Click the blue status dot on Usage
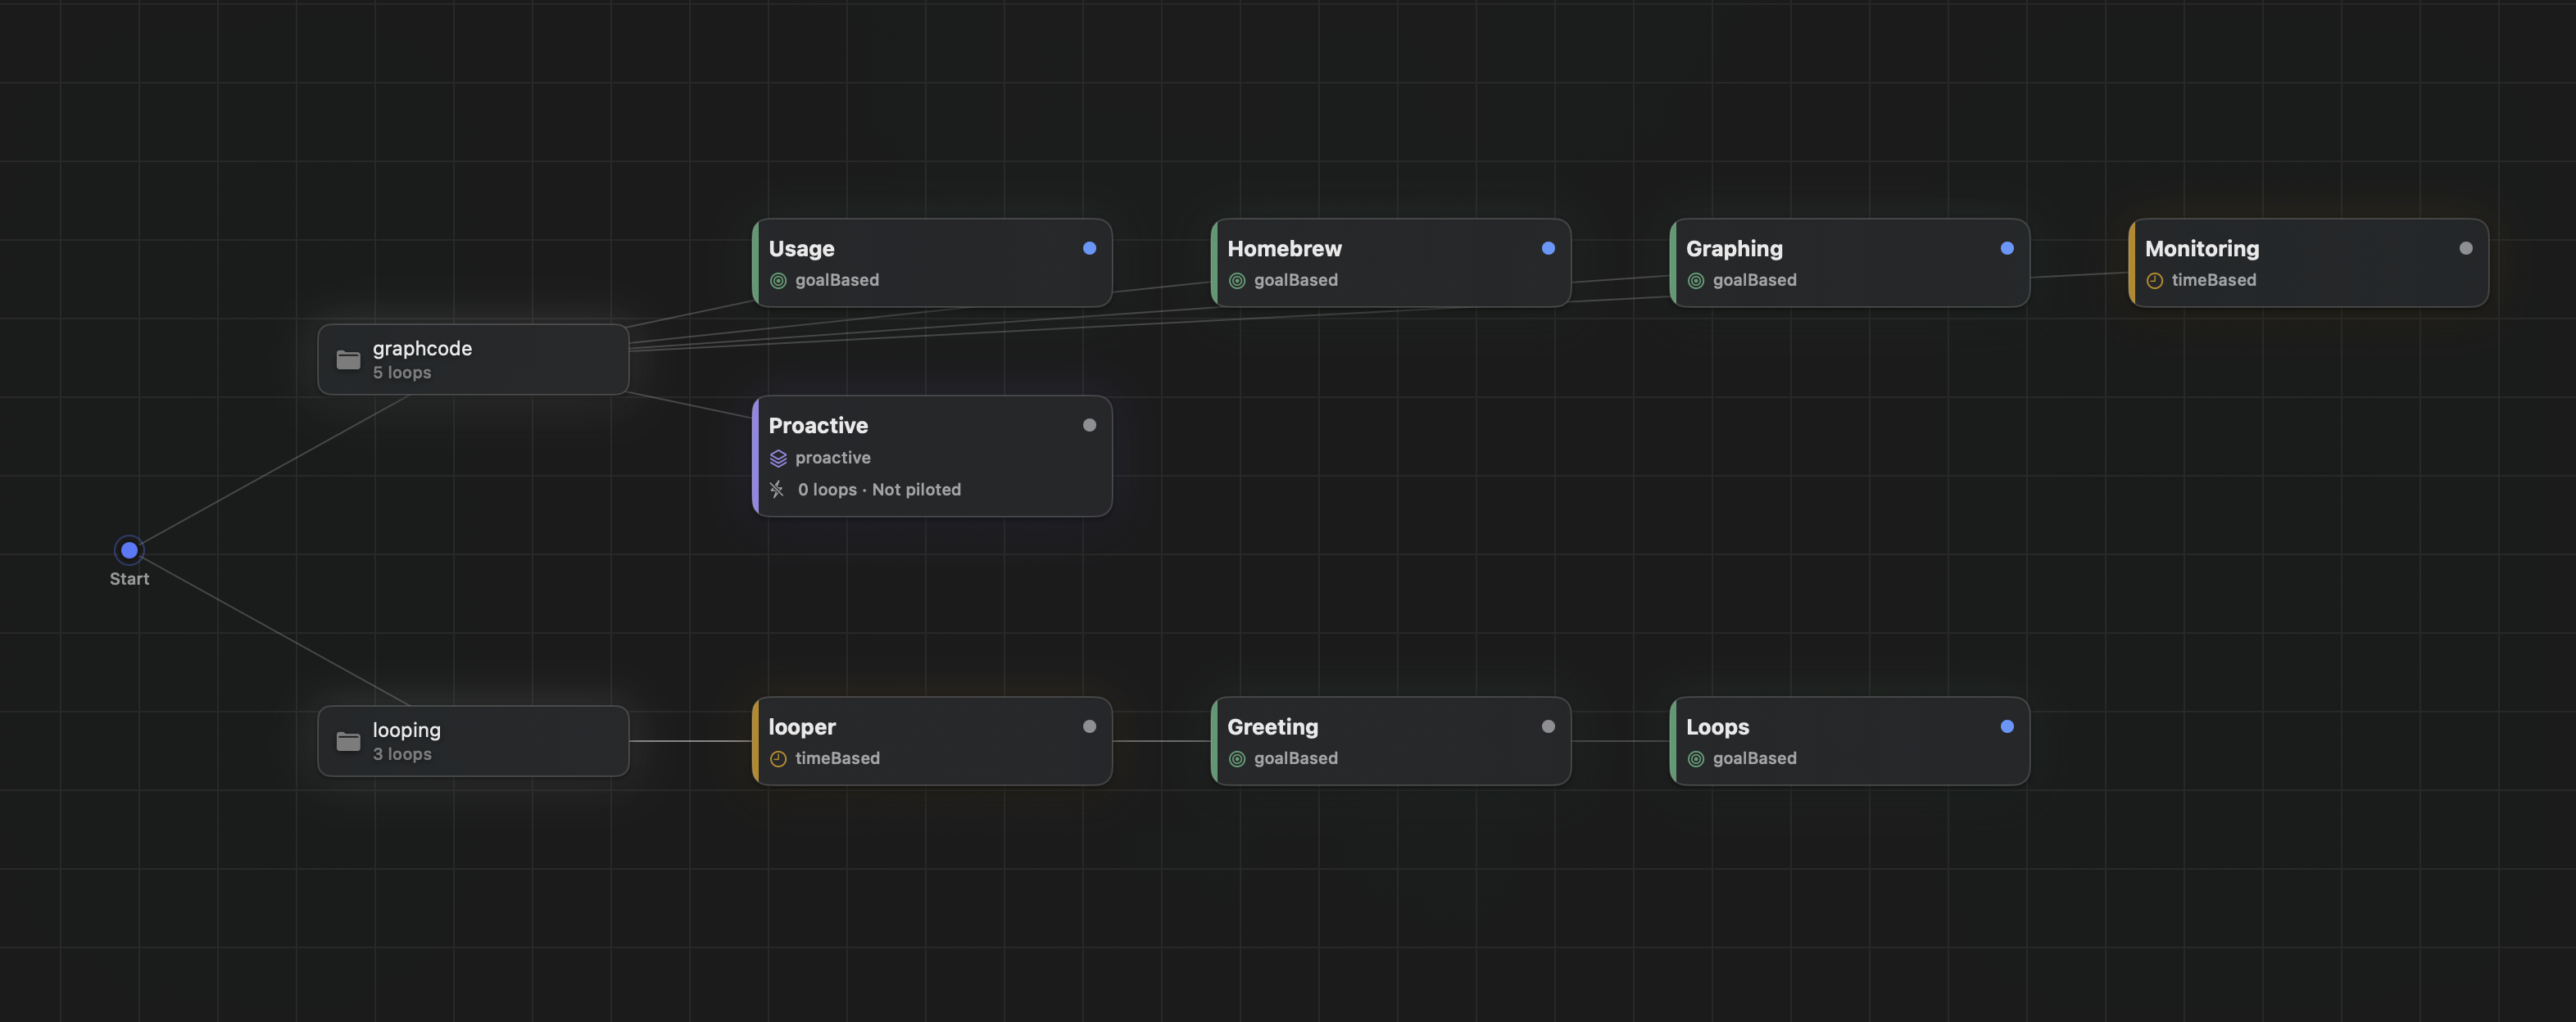The height and width of the screenshot is (1022, 2576). (1089, 248)
